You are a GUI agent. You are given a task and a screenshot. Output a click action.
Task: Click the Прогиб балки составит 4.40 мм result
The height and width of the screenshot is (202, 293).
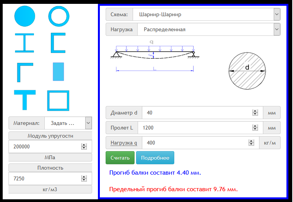(155, 172)
